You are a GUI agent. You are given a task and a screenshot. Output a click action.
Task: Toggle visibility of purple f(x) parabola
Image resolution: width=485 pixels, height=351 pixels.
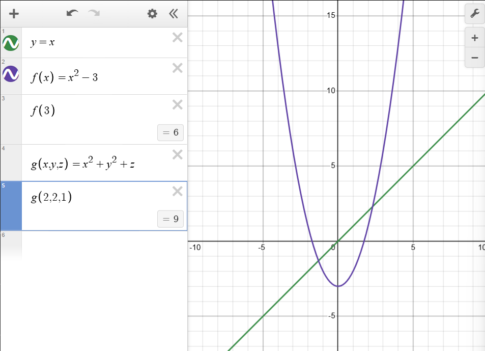click(x=11, y=74)
